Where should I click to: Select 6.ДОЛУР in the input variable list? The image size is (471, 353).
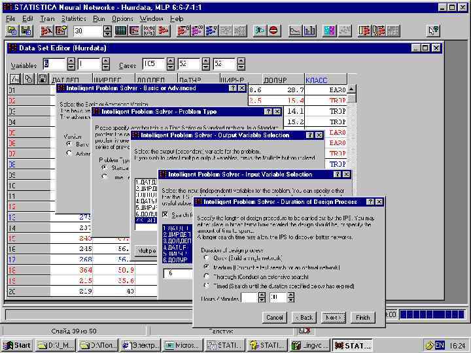(177, 260)
